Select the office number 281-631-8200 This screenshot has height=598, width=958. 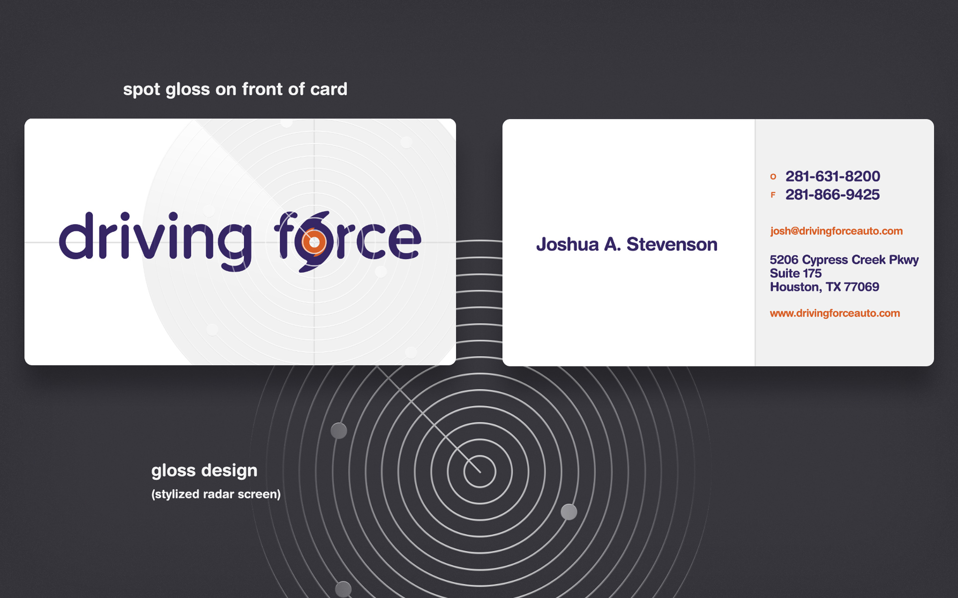[x=833, y=176]
